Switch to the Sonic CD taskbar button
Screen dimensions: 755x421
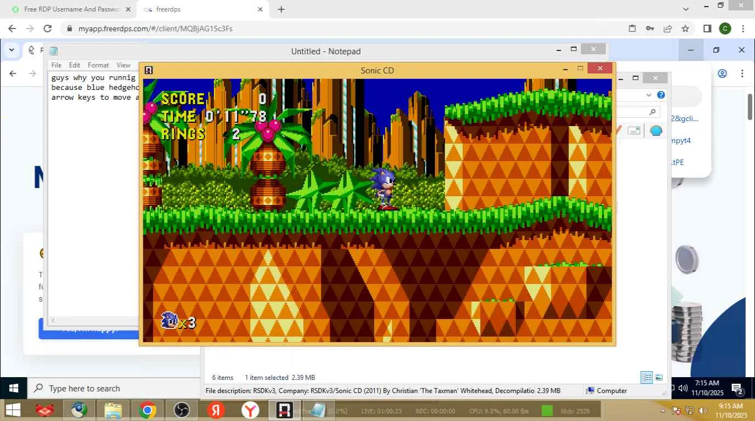click(284, 410)
